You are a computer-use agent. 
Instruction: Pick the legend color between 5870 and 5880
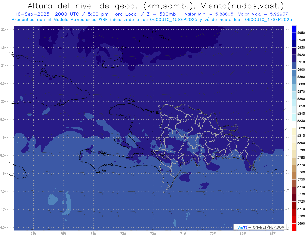coord(294,88)
